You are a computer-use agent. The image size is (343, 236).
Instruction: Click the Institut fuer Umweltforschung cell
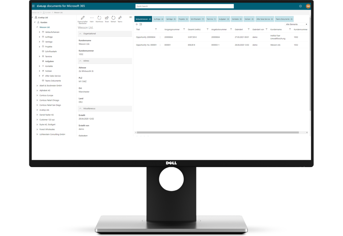point(278,37)
